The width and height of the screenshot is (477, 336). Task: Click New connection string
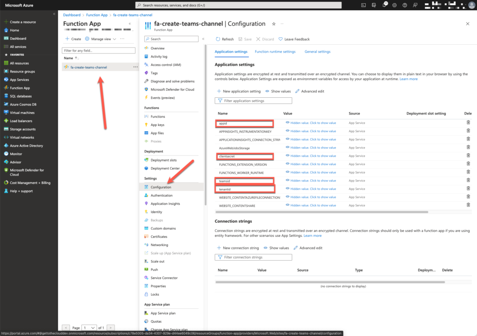[x=238, y=248]
